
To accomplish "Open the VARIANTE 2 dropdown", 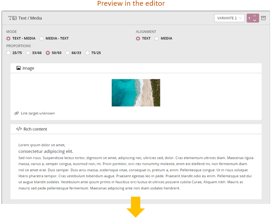I will [229, 18].
